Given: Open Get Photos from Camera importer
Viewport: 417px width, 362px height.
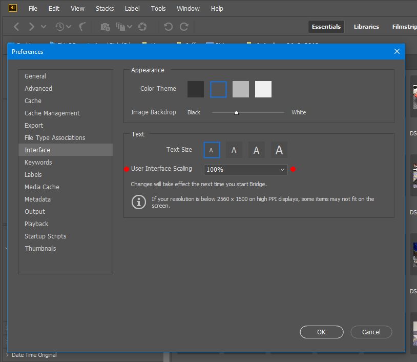Looking at the screenshot, I should (106, 26).
